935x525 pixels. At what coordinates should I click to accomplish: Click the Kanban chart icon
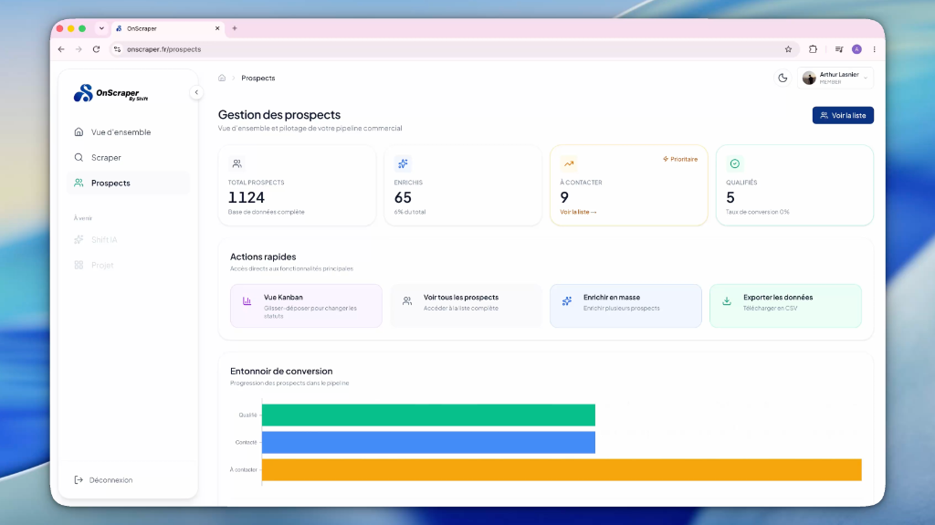pos(247,301)
